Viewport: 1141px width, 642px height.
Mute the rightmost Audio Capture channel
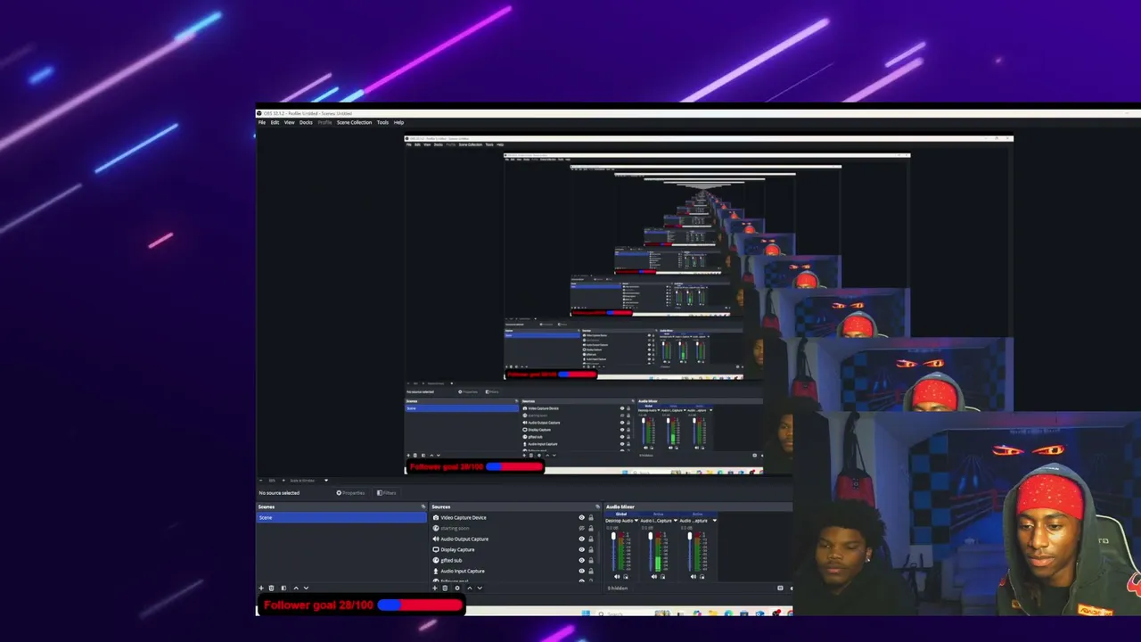(693, 577)
